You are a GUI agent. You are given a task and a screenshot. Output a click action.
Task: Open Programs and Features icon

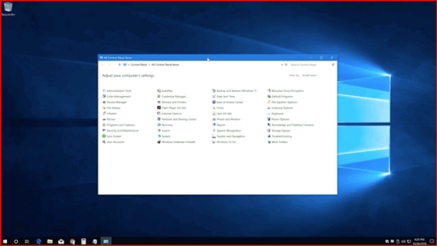[x=104, y=125]
